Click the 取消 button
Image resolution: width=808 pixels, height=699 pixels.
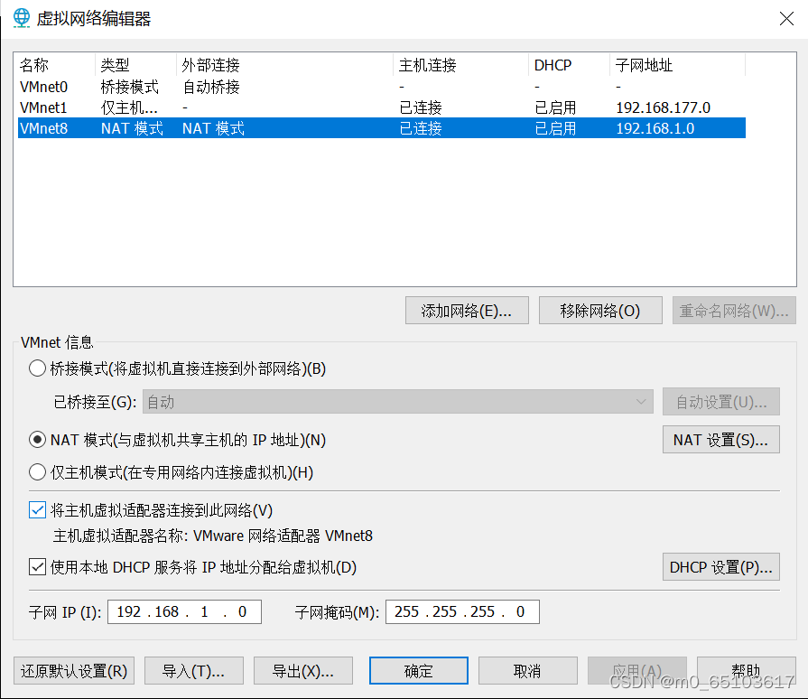point(527,671)
